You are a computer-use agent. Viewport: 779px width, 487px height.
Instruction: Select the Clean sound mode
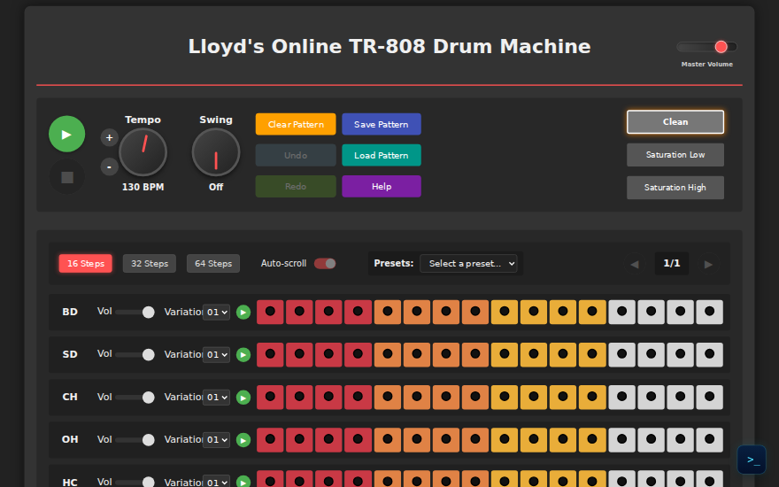pyautogui.click(x=675, y=122)
